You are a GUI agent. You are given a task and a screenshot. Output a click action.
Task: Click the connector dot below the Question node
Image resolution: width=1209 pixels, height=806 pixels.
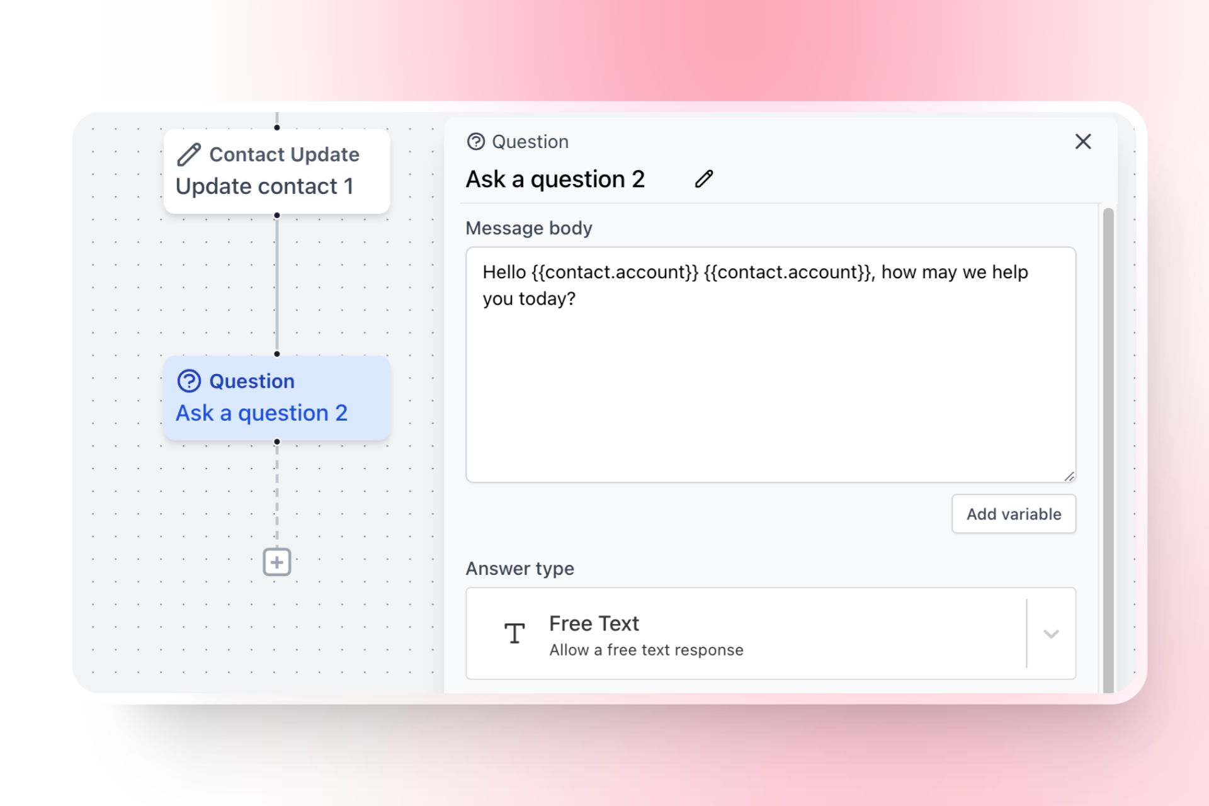[276, 442]
